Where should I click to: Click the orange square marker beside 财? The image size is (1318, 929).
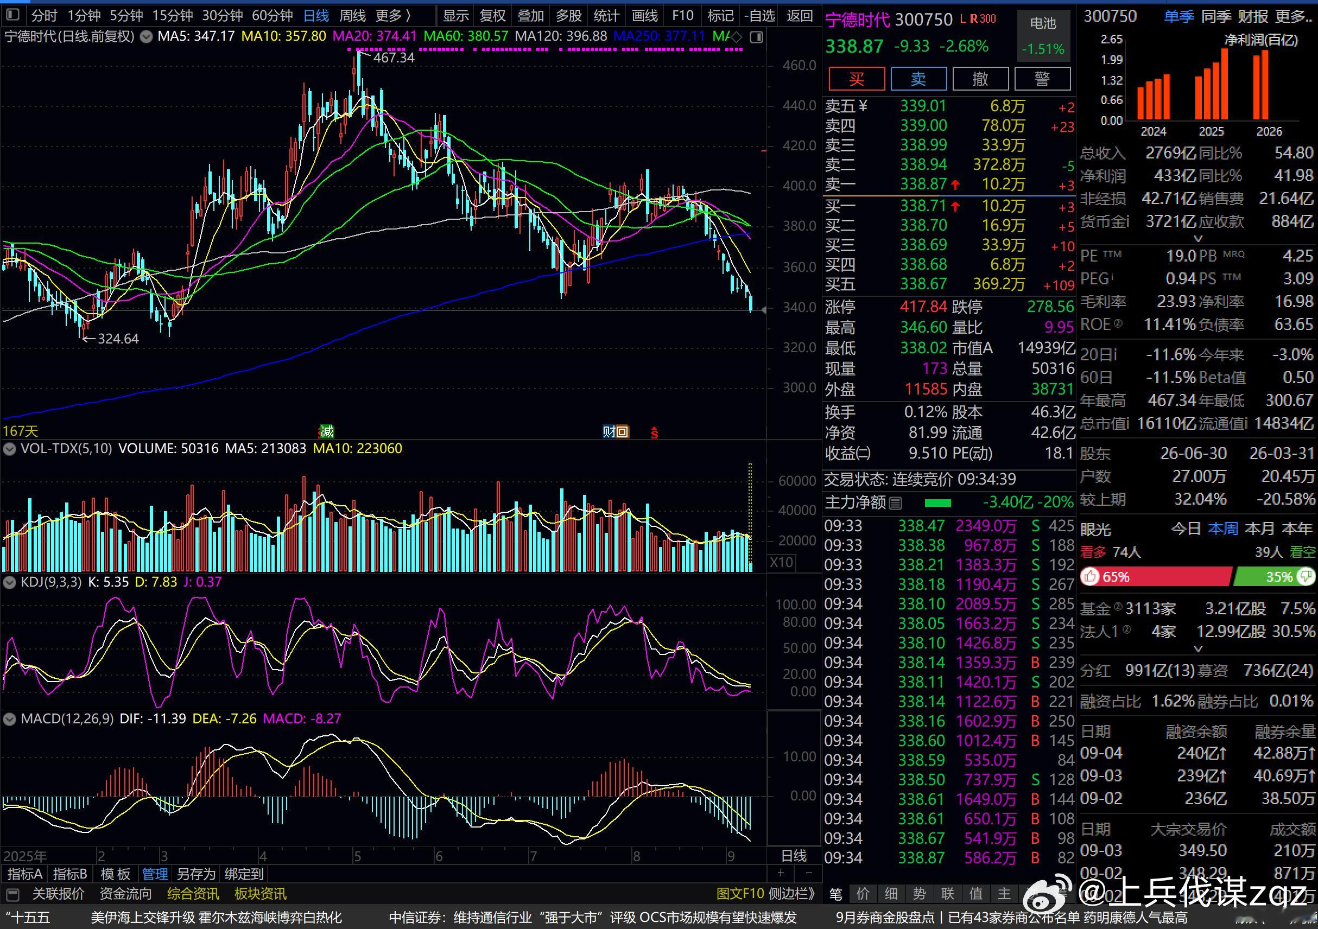[x=622, y=431]
